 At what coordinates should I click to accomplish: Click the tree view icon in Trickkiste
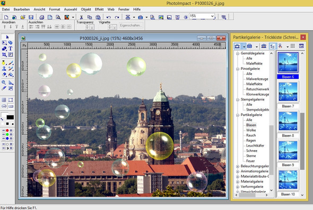coord(272,46)
